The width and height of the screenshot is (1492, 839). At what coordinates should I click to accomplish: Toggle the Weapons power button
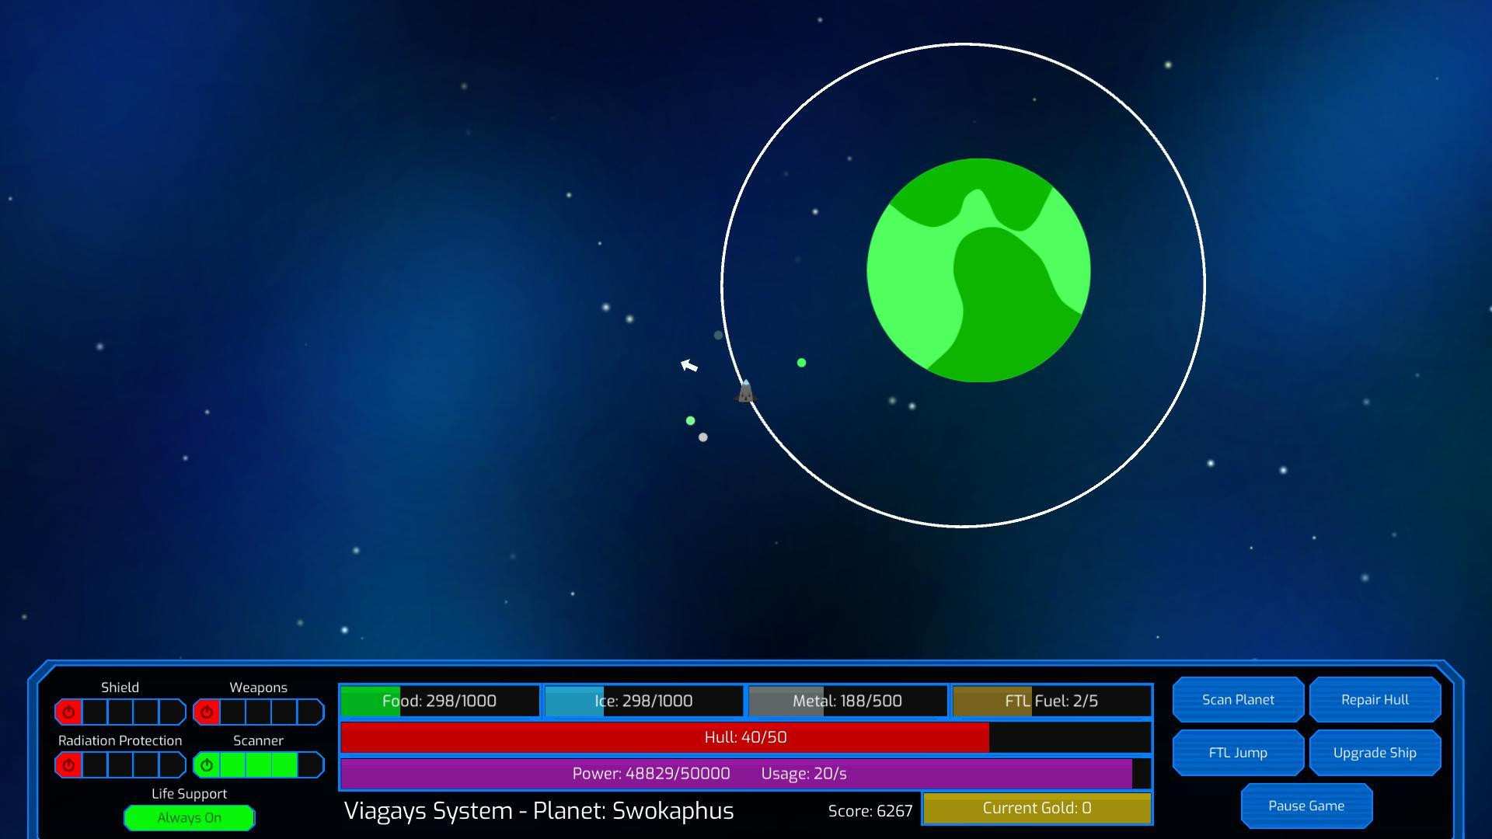207,712
